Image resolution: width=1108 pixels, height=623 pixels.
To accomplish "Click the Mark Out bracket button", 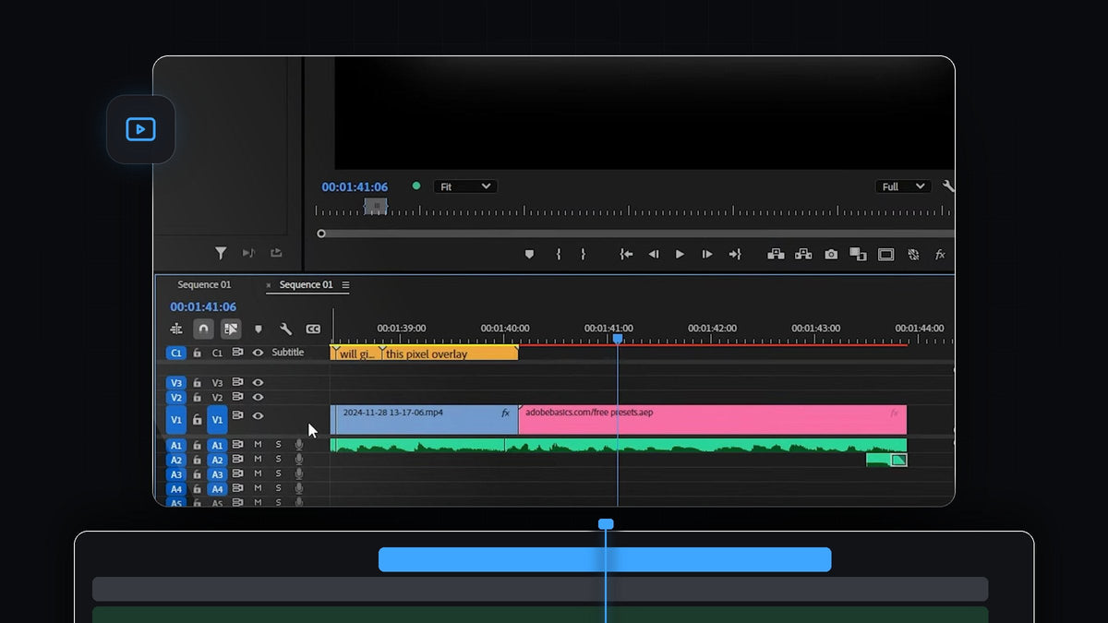I will pyautogui.click(x=583, y=254).
